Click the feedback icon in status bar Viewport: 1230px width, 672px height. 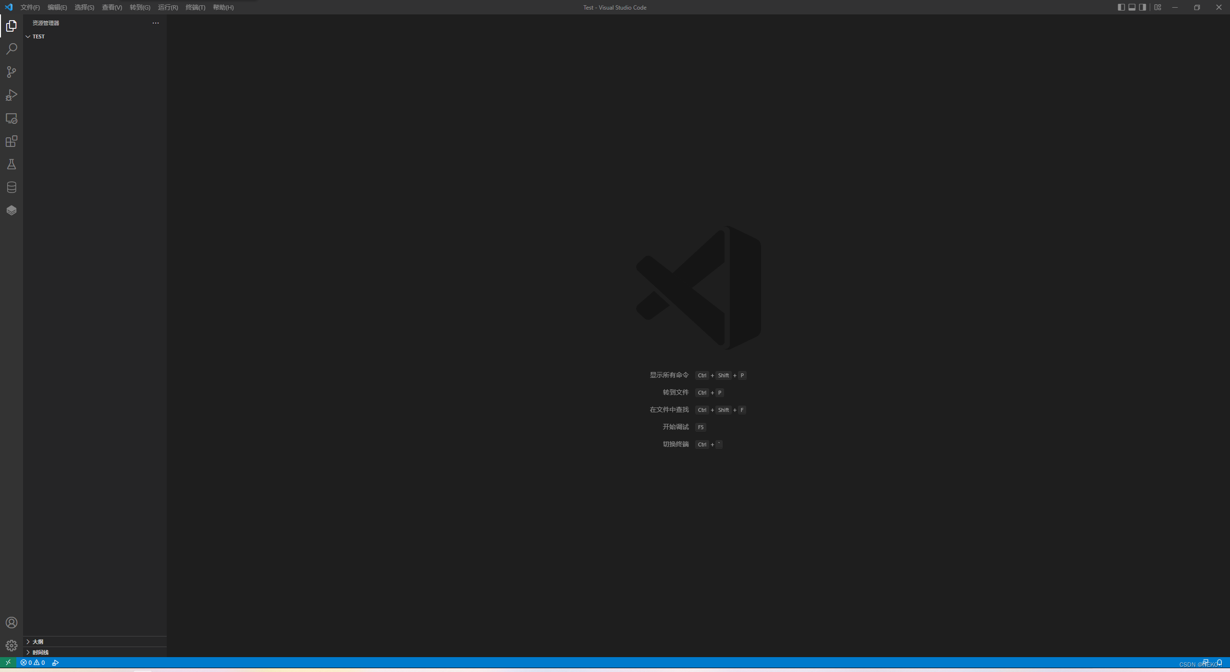(x=1205, y=662)
